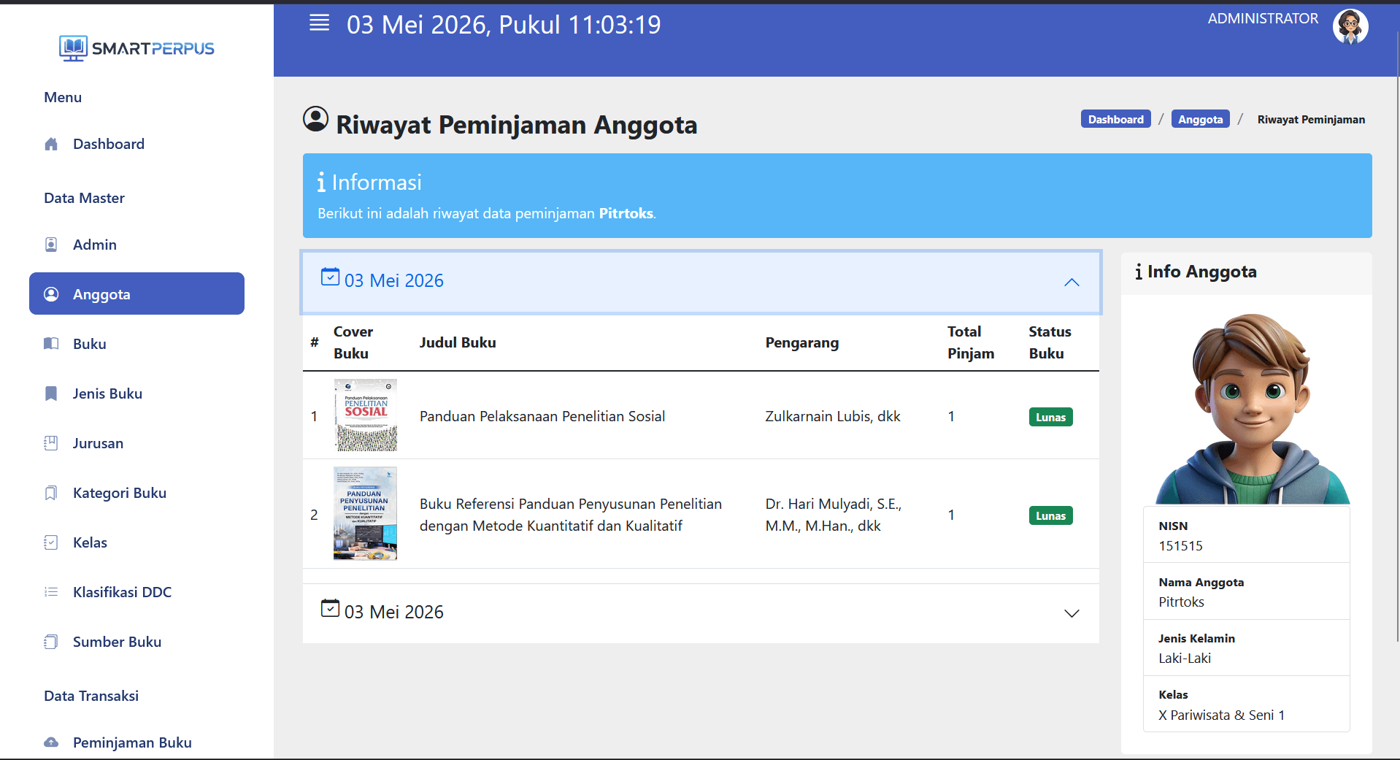Open the Admin menu item
This screenshot has width=1400, height=760.
[x=136, y=245]
